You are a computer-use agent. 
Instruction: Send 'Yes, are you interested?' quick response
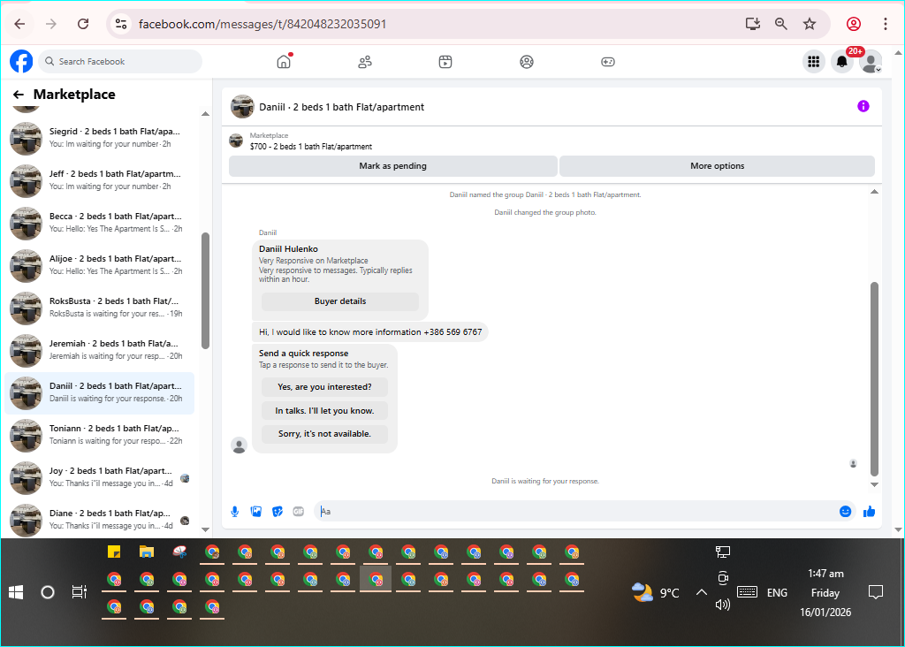pyautogui.click(x=324, y=387)
